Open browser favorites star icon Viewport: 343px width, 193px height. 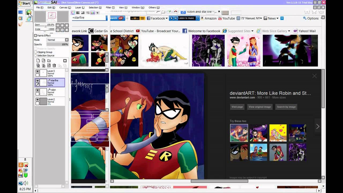pos(314,12)
